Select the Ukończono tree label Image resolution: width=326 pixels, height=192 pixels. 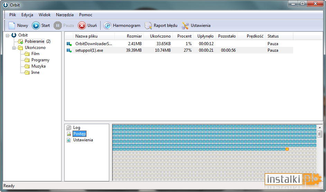click(x=35, y=48)
